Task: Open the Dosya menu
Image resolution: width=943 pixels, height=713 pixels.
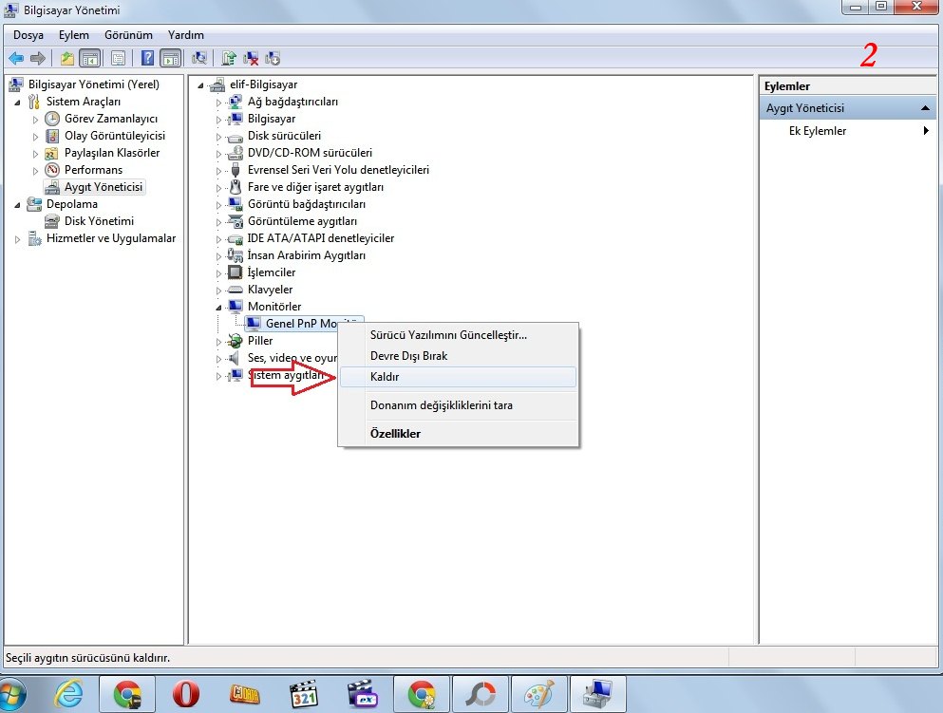Action: pos(28,35)
